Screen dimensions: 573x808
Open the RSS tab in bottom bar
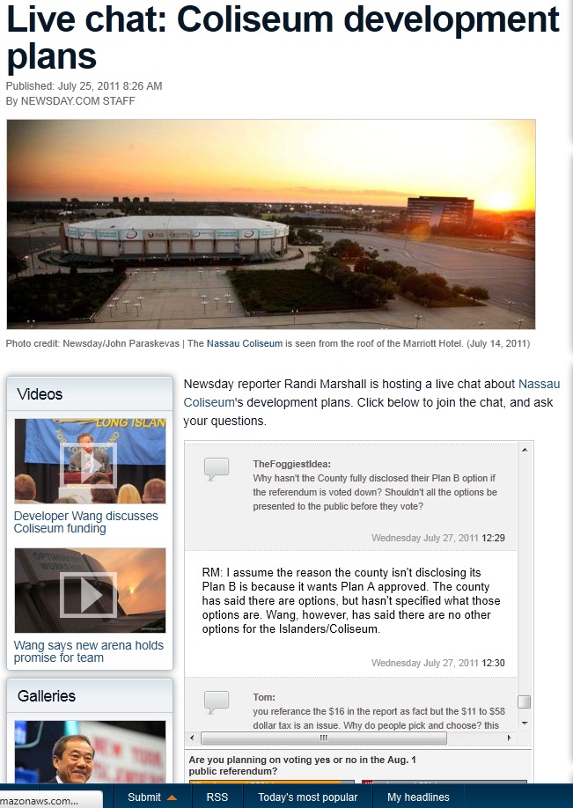coord(217,797)
